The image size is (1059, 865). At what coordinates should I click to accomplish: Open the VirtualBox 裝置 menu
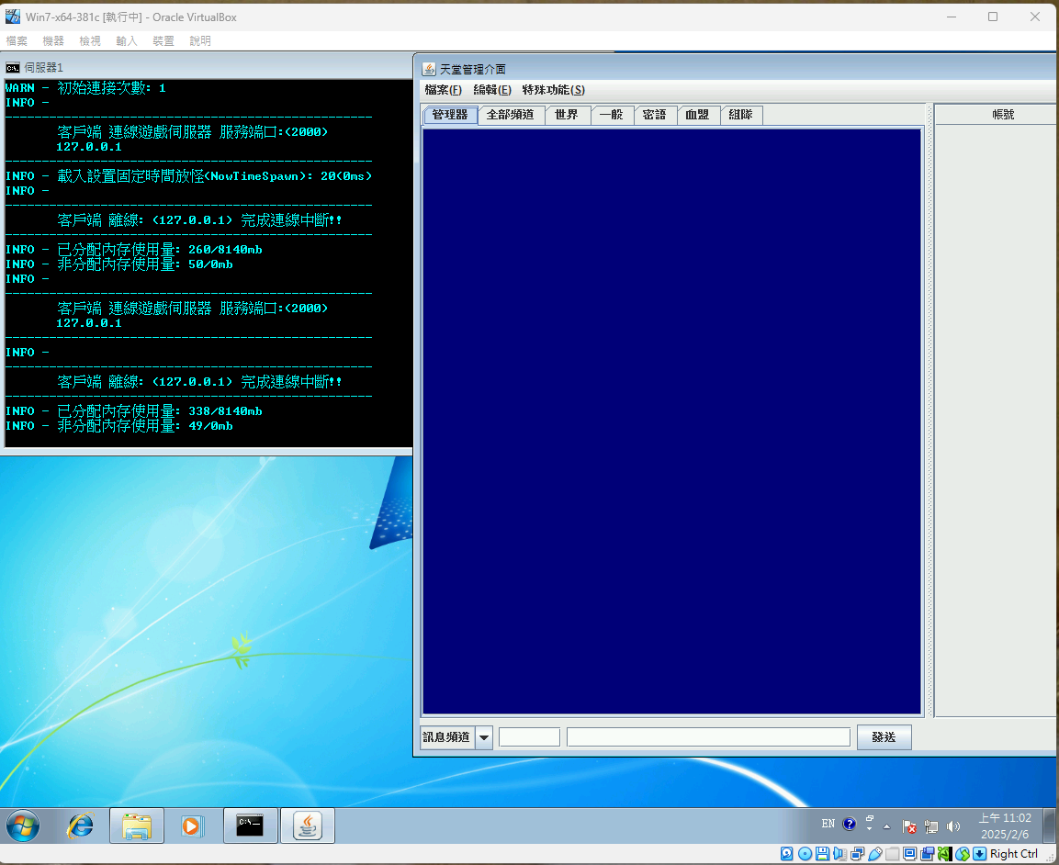[163, 41]
